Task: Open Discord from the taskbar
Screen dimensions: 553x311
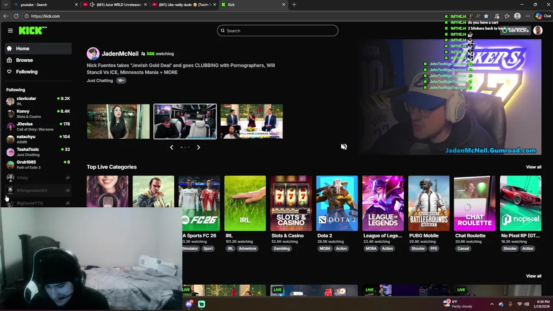Action: pyautogui.click(x=189, y=304)
